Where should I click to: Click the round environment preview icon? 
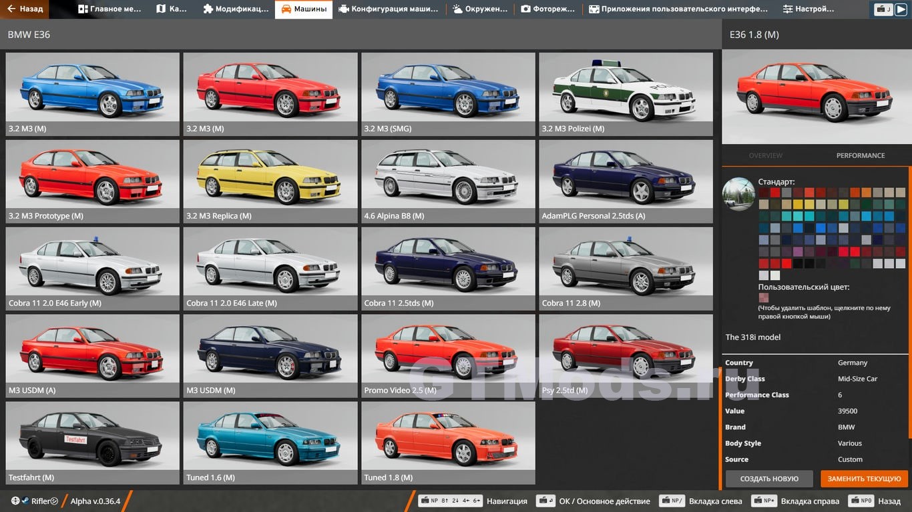pyautogui.click(x=738, y=194)
